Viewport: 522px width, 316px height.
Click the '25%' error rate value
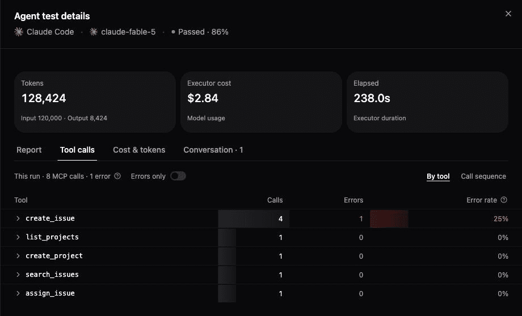pyautogui.click(x=500, y=219)
